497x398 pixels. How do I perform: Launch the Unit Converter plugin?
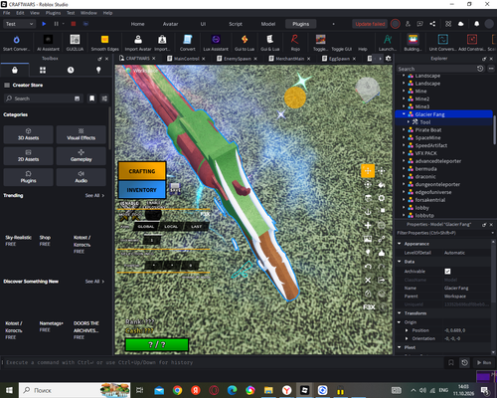(x=442, y=43)
